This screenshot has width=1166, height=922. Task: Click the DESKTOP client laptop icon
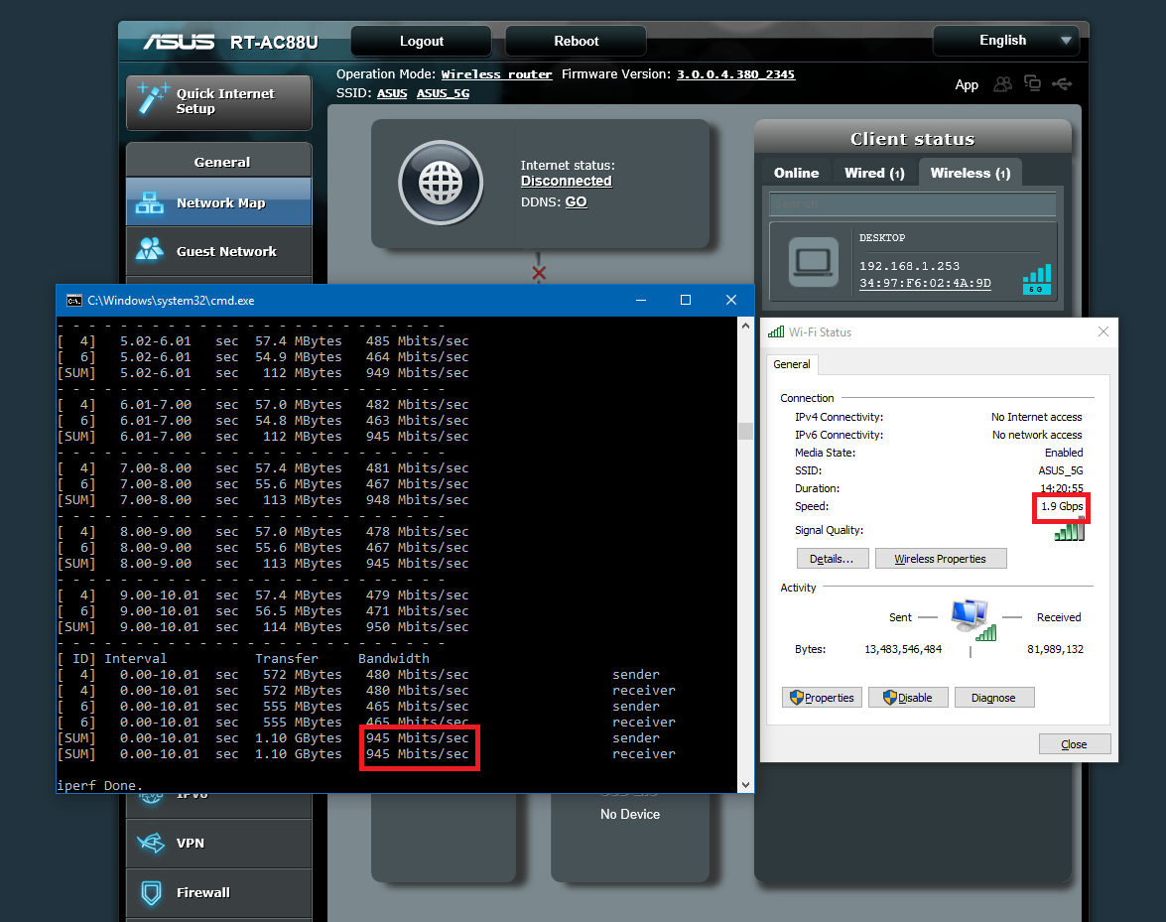[813, 262]
